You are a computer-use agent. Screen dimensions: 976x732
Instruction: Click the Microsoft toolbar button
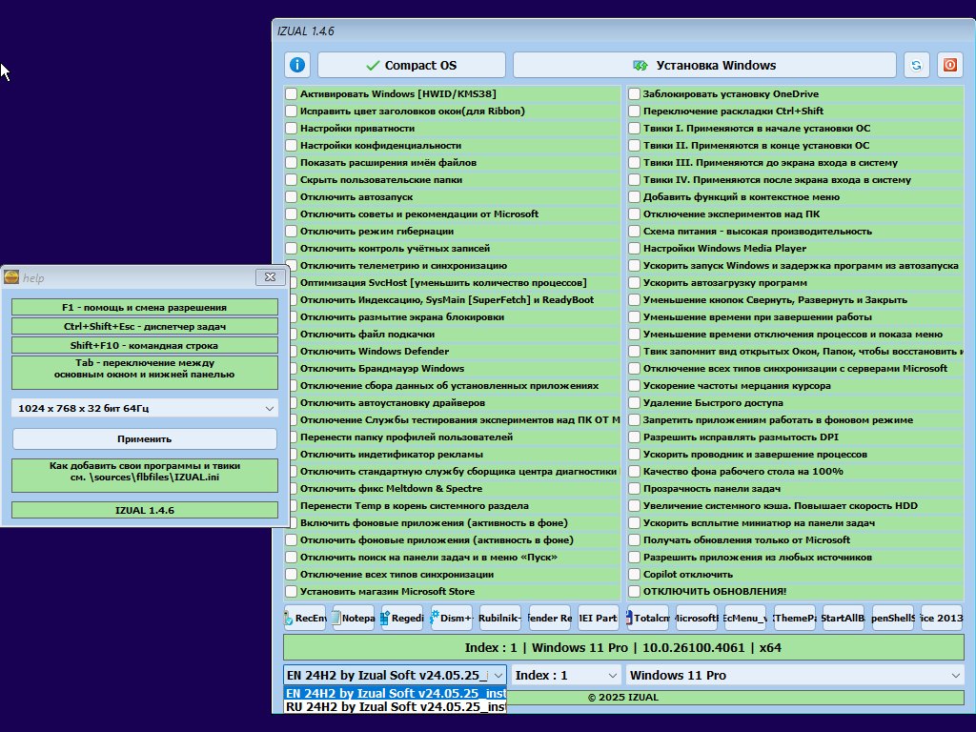click(697, 618)
